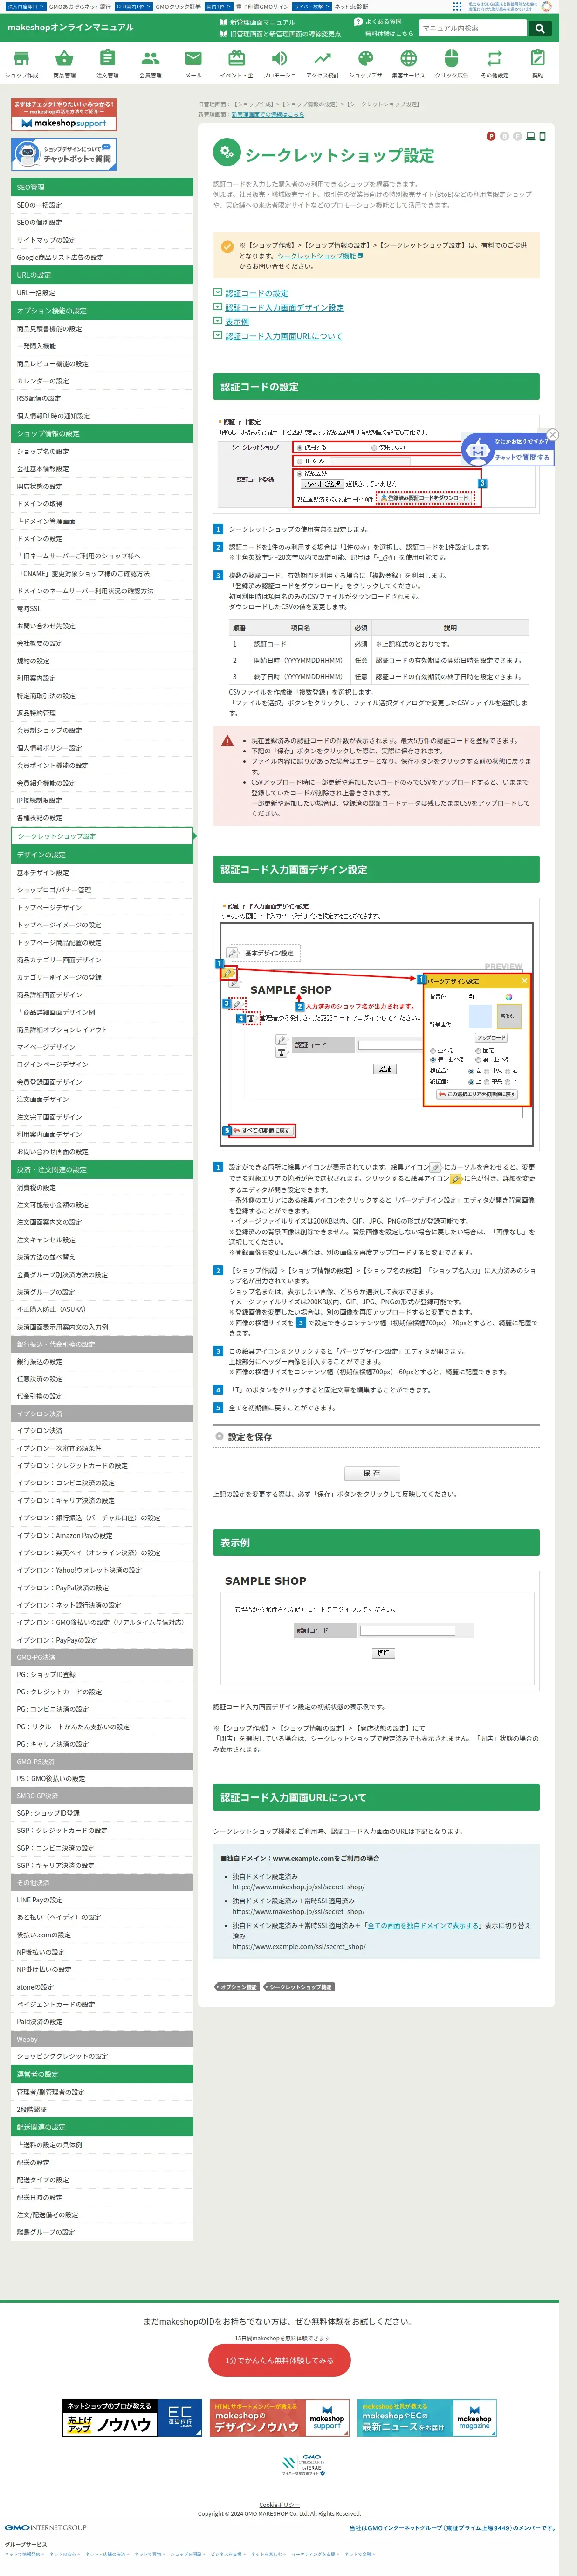Click the シークレットショップ機能 tag below article
Image resolution: width=577 pixels, height=2576 pixels.
298,1987
